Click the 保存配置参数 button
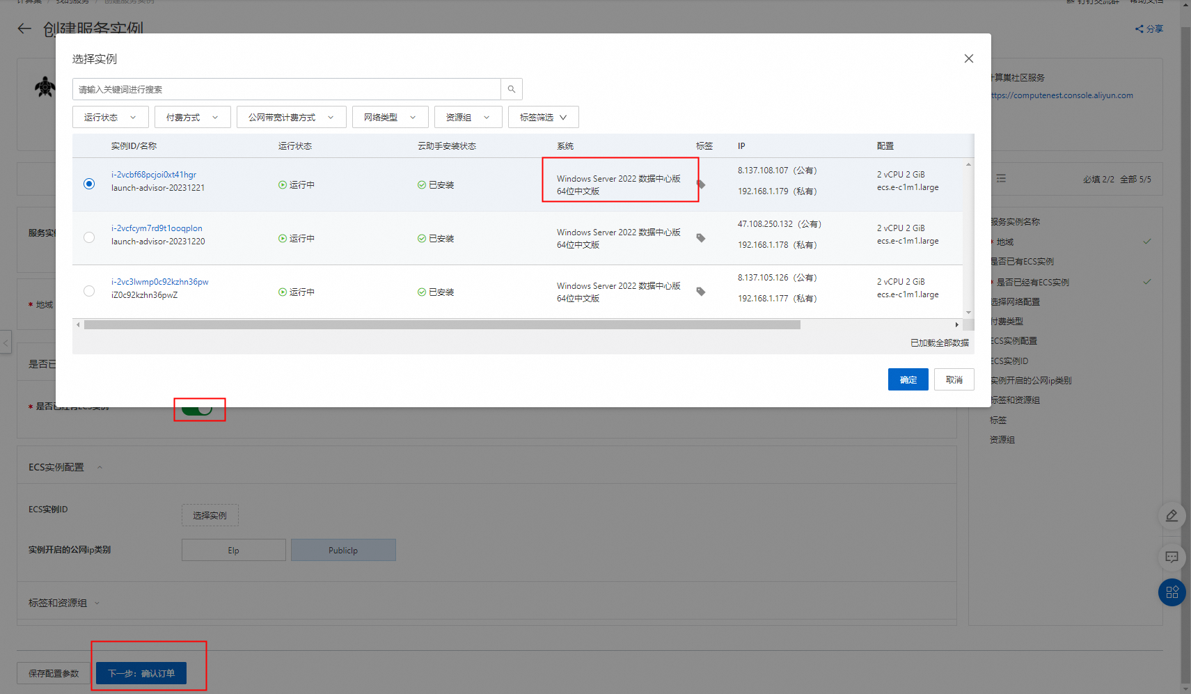 pos(54,673)
